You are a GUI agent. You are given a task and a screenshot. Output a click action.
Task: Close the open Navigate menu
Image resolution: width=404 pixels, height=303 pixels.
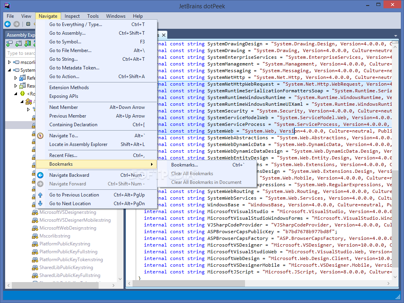click(x=48, y=16)
